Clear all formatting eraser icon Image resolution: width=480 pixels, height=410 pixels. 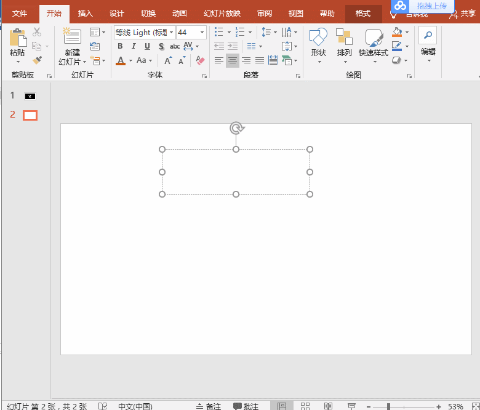pos(200,60)
